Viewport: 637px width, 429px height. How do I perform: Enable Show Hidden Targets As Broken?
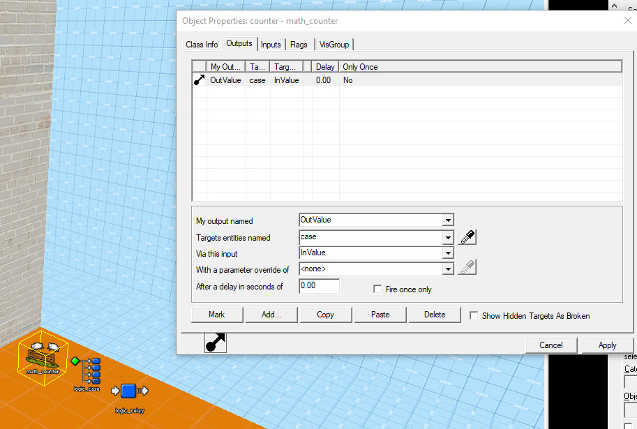(x=474, y=315)
